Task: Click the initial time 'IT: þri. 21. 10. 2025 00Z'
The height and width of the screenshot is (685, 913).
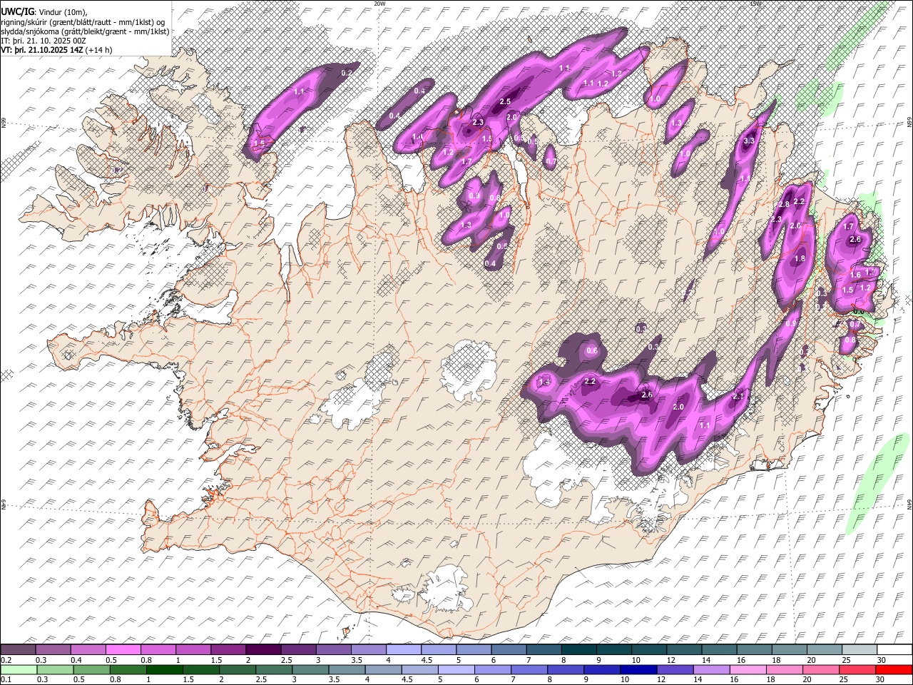Action: point(44,41)
